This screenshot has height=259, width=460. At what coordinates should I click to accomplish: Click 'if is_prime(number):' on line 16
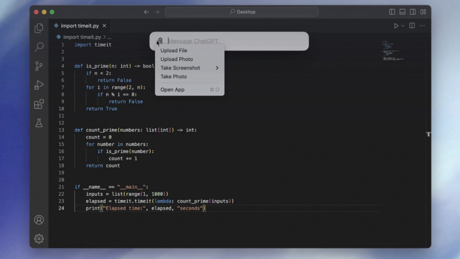[126, 151]
